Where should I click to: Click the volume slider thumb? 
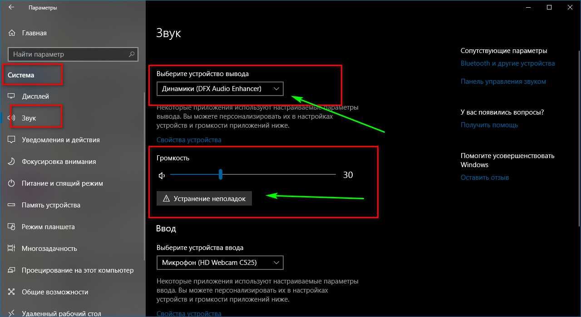coord(221,174)
